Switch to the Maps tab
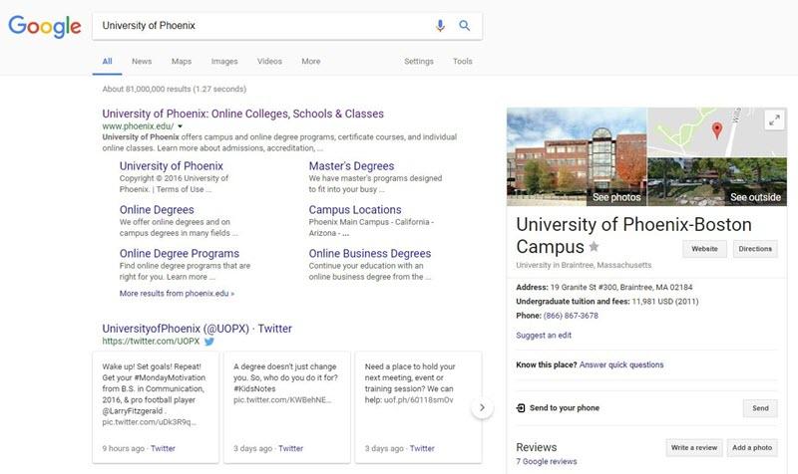 point(182,62)
